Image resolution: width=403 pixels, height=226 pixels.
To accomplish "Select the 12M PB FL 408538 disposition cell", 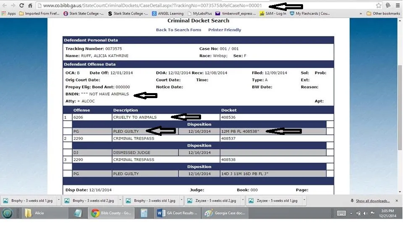I will 273,131.
